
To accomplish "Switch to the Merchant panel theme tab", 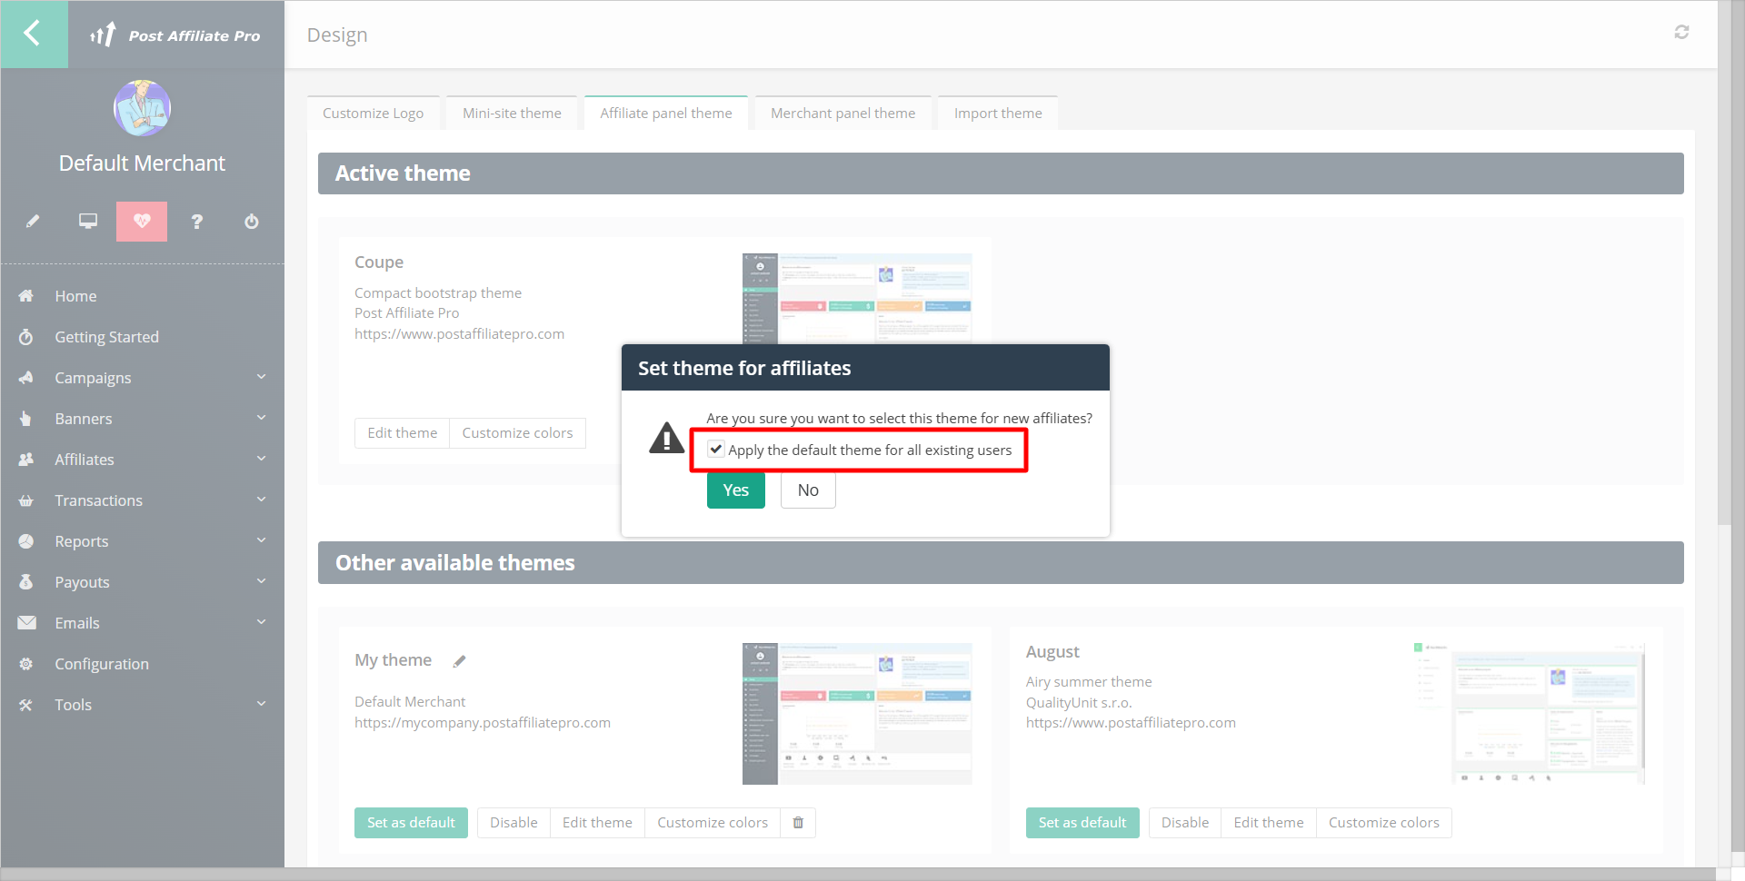I will click(x=843, y=114).
